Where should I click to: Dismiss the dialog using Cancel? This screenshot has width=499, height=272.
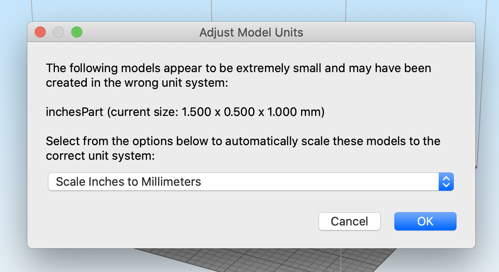350,221
